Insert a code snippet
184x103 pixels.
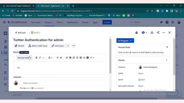[x=84, y=58]
